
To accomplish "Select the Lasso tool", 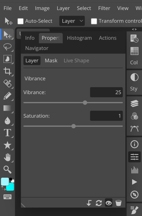I will tap(7, 47).
